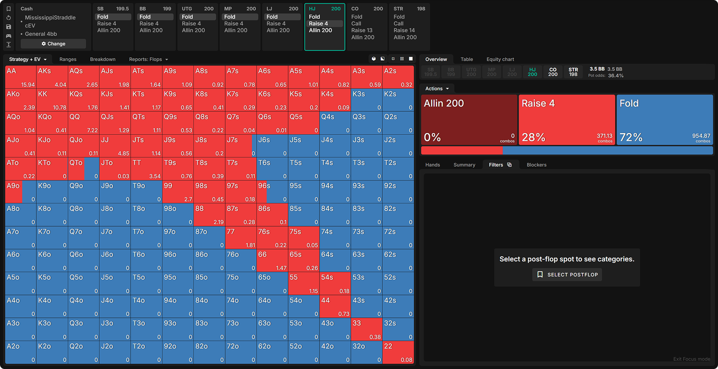Click the reset/undo arrow icon
The image size is (718, 369).
click(x=9, y=18)
